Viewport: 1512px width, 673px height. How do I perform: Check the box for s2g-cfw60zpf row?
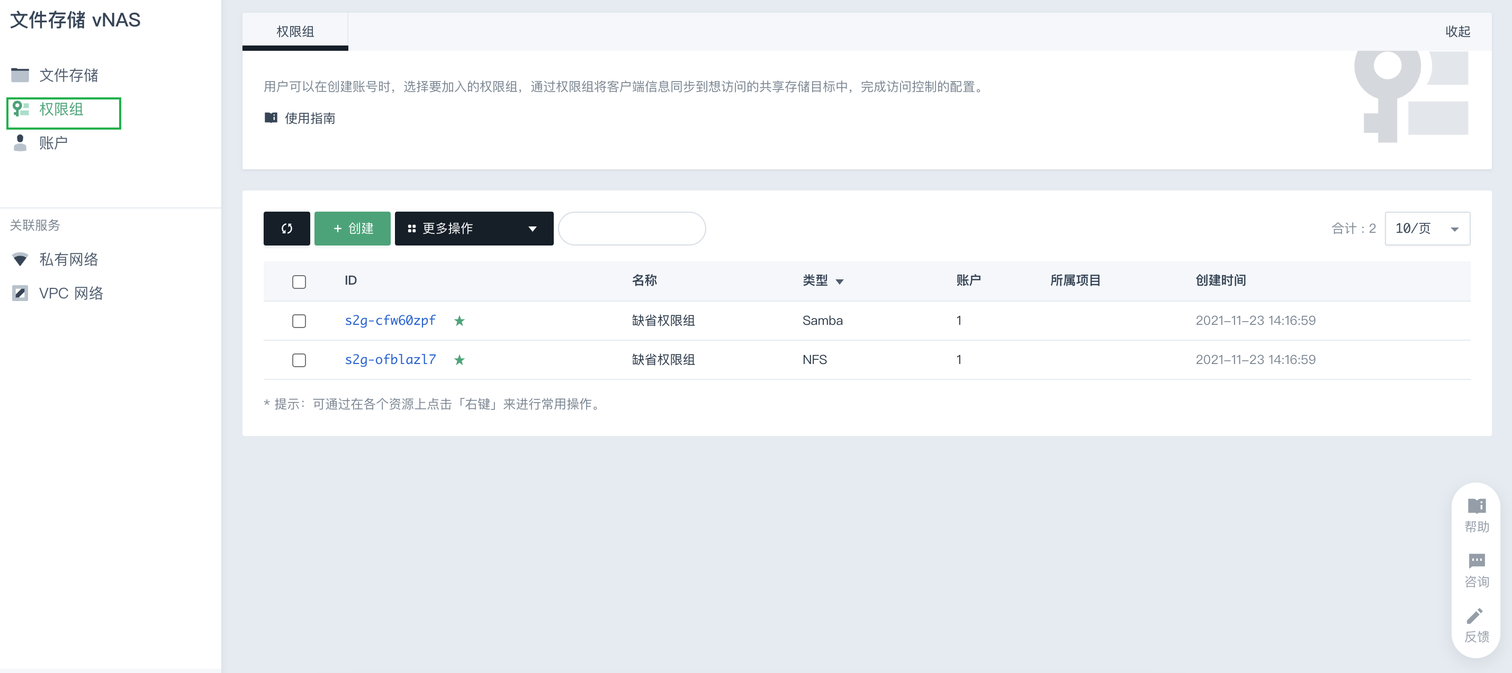(x=299, y=321)
